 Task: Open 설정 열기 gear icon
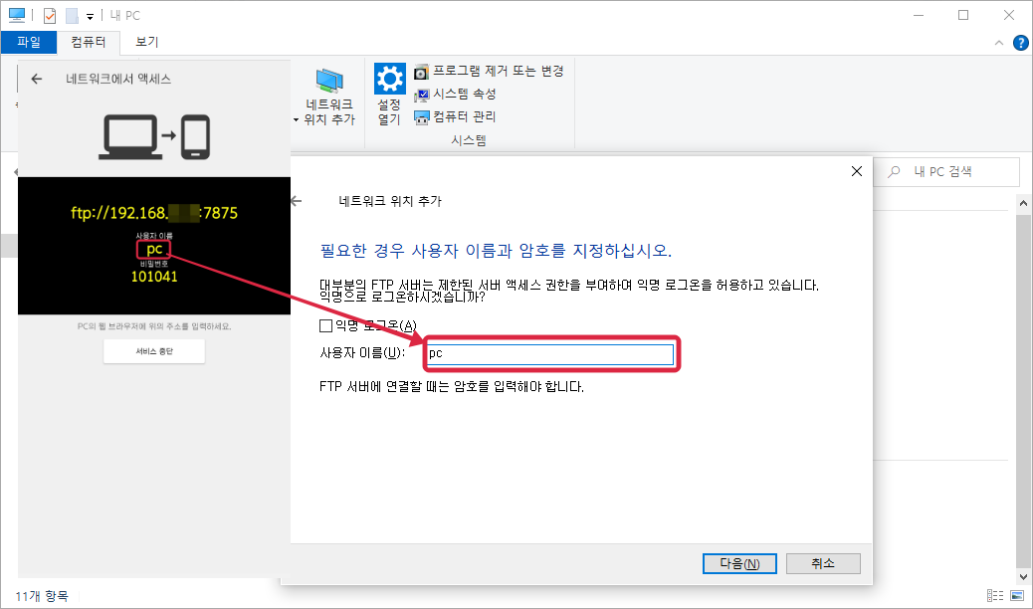(389, 79)
